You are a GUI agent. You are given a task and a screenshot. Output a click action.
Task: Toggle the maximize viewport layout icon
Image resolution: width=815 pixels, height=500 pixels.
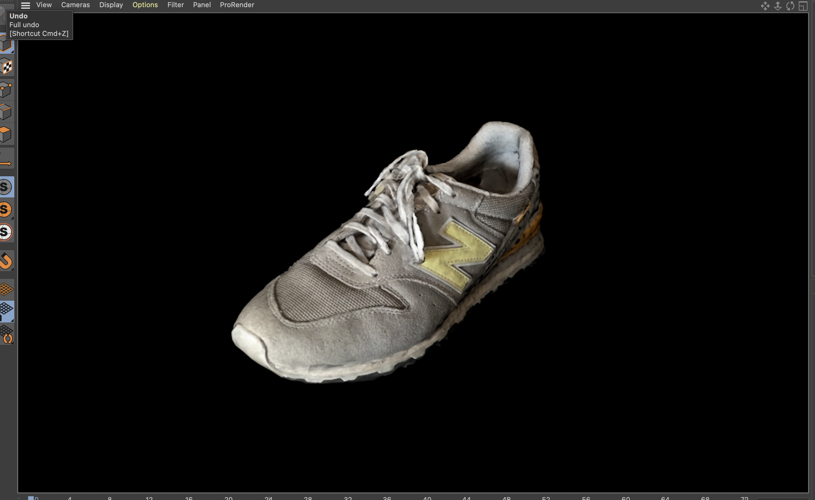pos(803,6)
